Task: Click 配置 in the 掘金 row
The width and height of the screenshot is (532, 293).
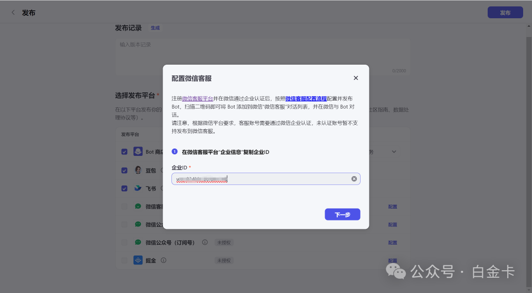Action: click(x=393, y=261)
